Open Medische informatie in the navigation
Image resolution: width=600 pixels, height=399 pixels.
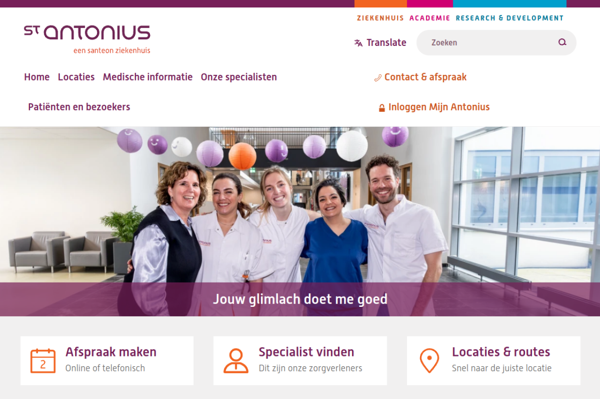(x=148, y=77)
